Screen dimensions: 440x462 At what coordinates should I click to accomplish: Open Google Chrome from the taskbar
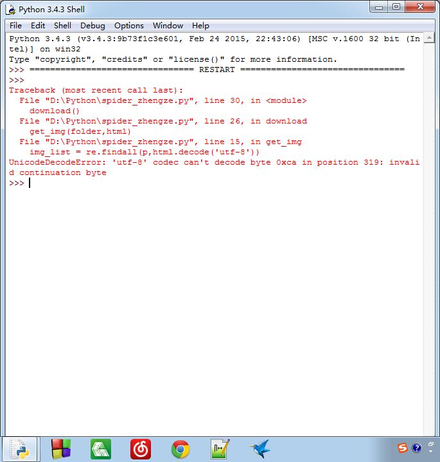pos(180,448)
